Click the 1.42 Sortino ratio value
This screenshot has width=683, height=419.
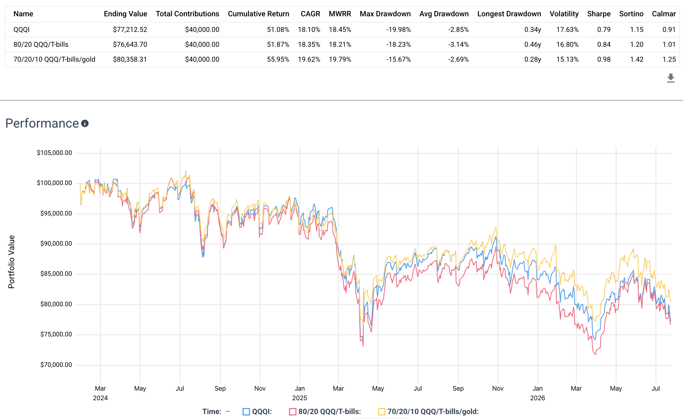(637, 59)
